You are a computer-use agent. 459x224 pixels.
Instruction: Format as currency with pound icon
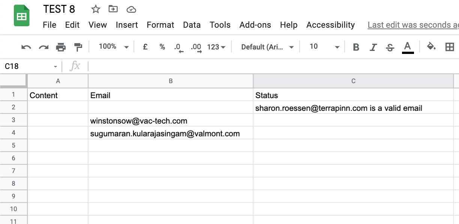pyautogui.click(x=145, y=47)
